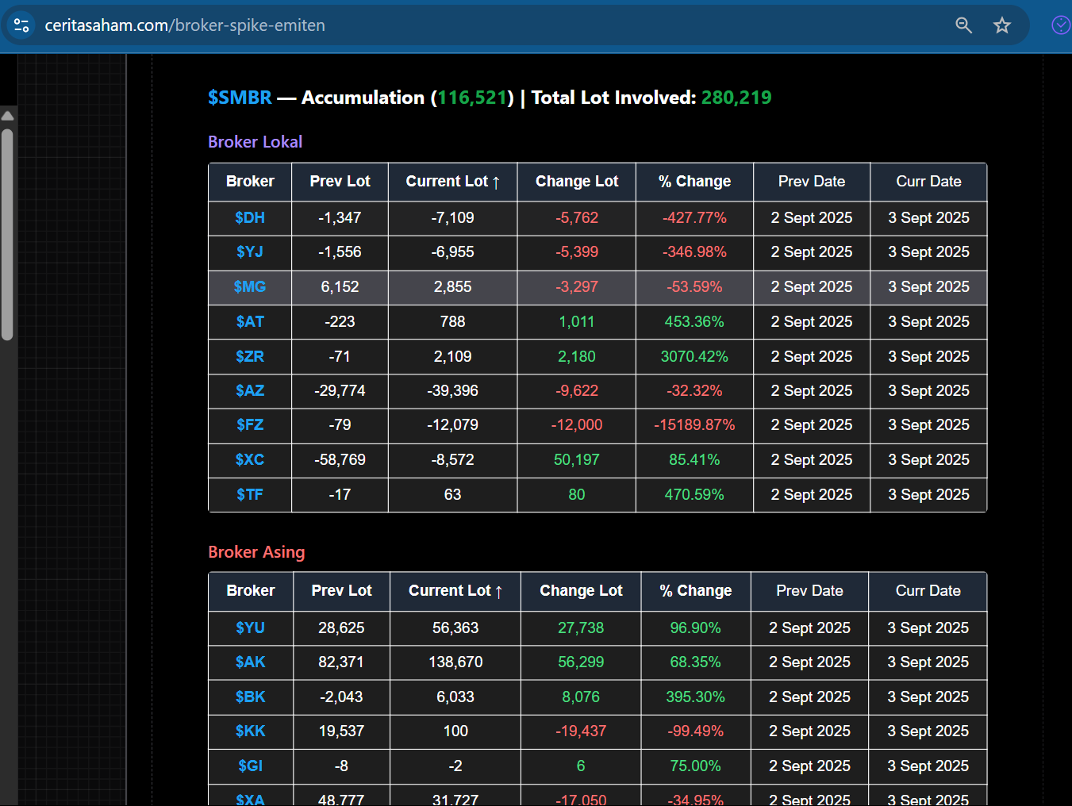This screenshot has width=1072, height=806.
Task: Open broker $BK link
Action: 251,697
